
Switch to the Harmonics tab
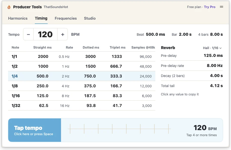(18, 18)
